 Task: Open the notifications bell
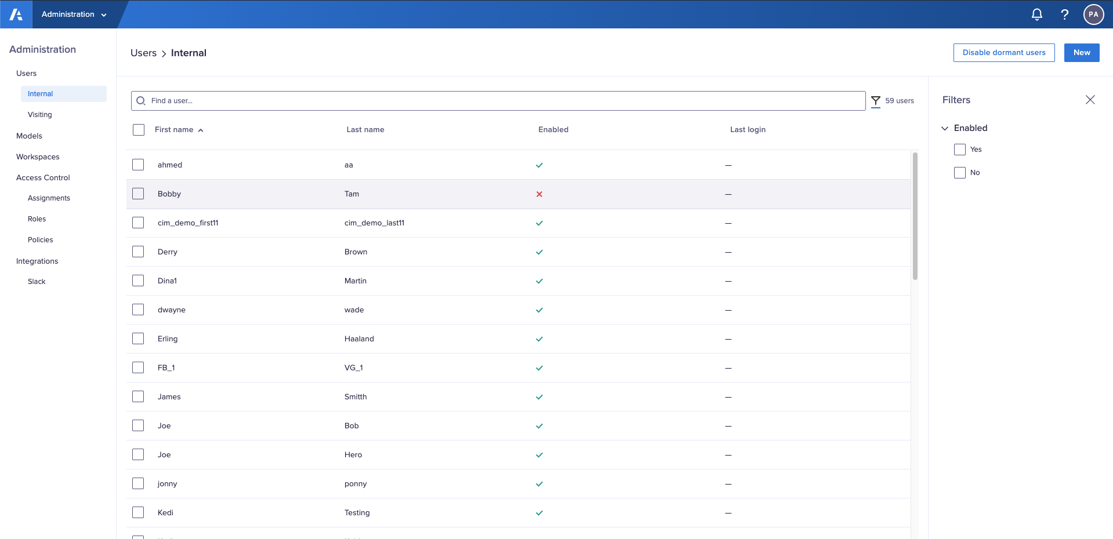click(1036, 14)
